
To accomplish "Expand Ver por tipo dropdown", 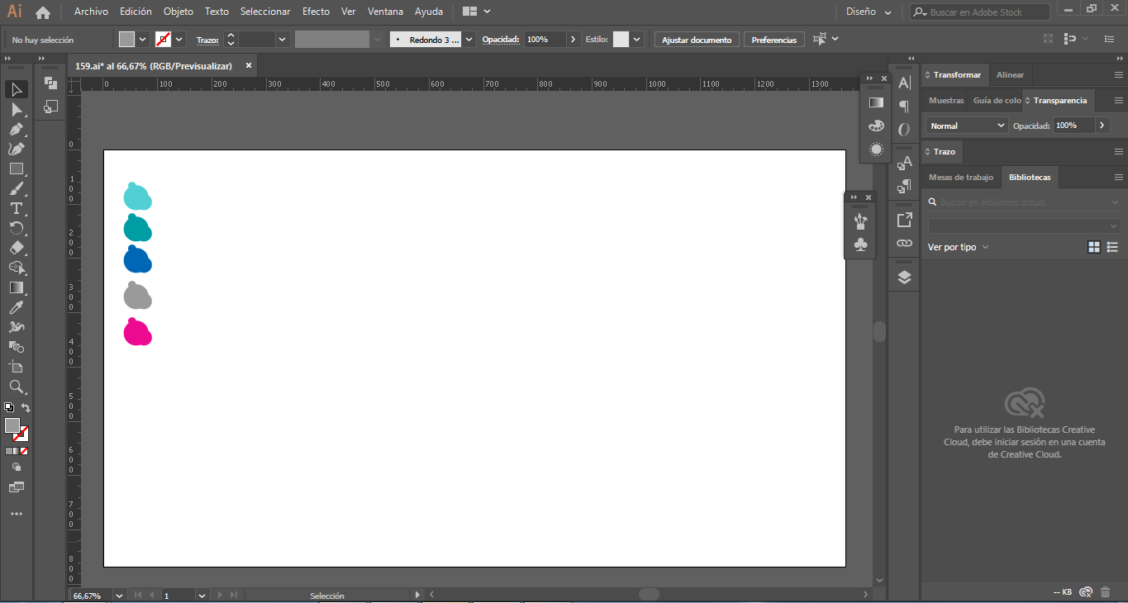I will click(x=959, y=247).
